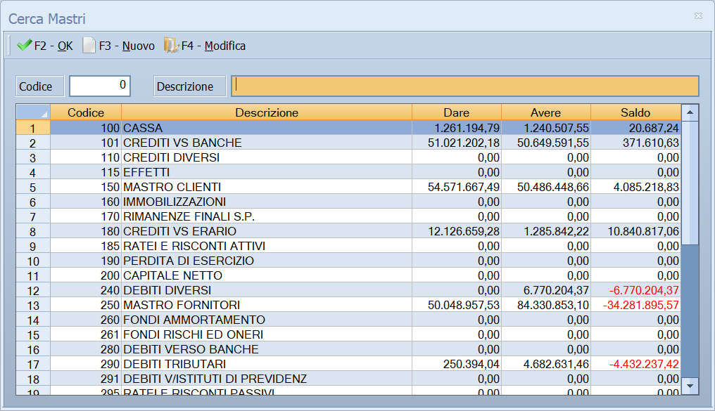Select the DEBITI V/ISTITUTI DI PREVIDENZ row

click(x=348, y=379)
